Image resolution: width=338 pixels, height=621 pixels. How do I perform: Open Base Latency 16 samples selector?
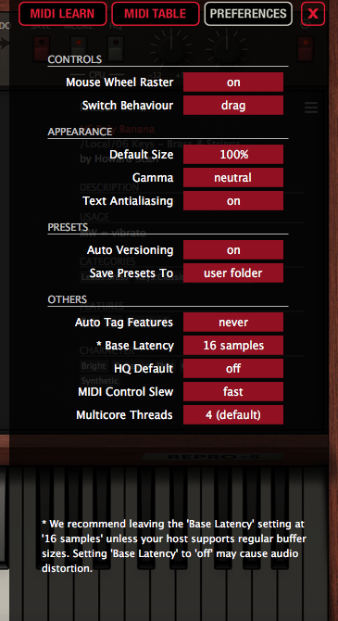tap(233, 346)
